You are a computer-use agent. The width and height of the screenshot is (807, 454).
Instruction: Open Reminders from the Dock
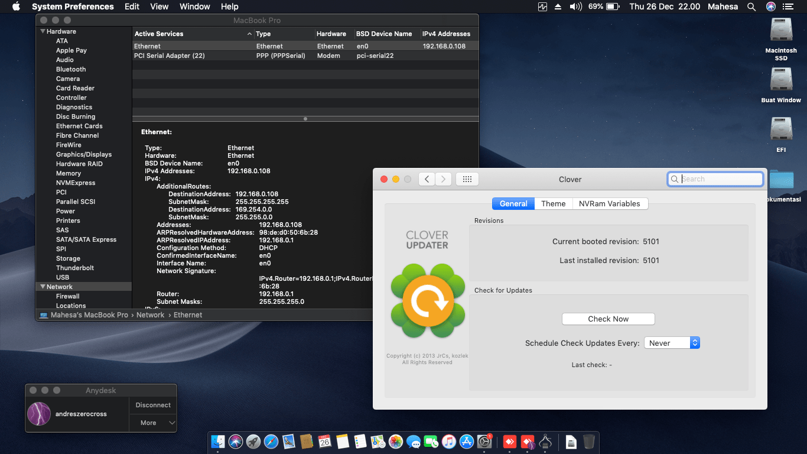[x=360, y=441]
